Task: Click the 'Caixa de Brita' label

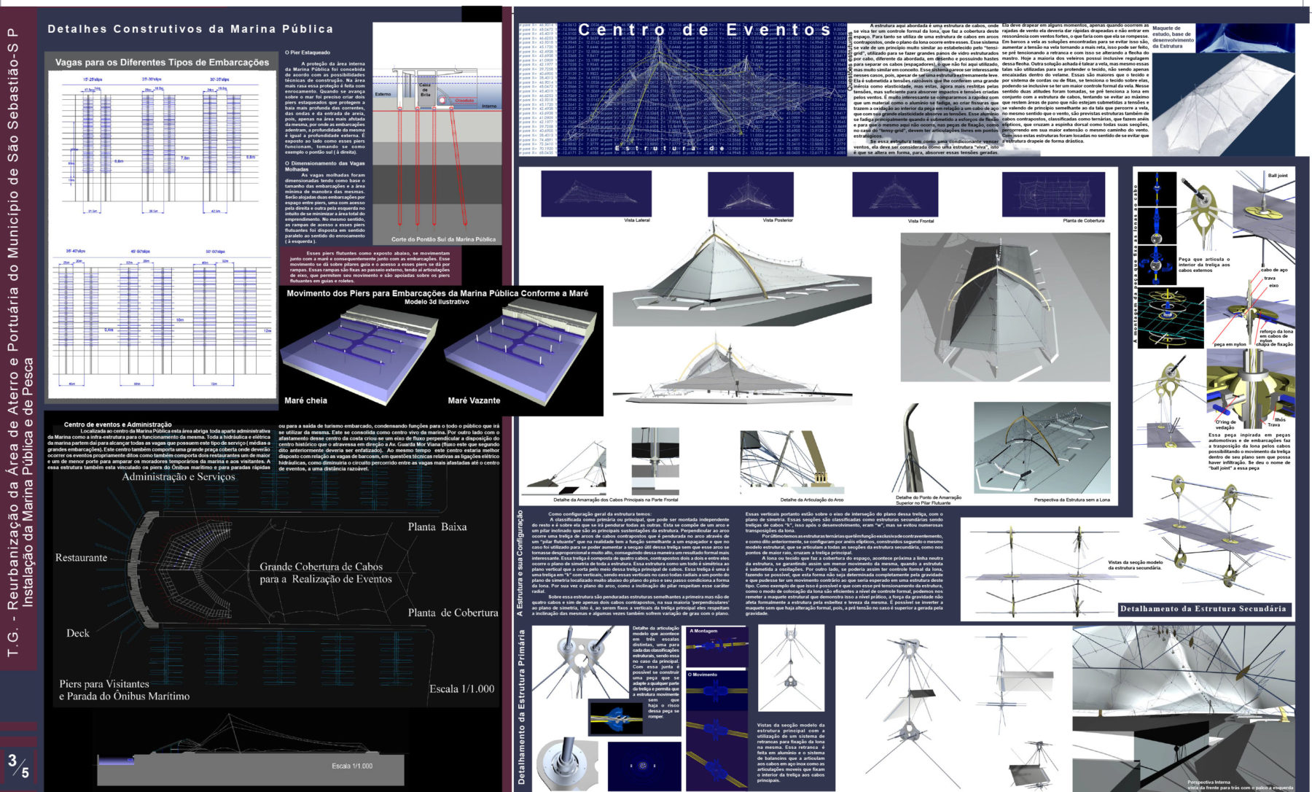Action: 425,90
